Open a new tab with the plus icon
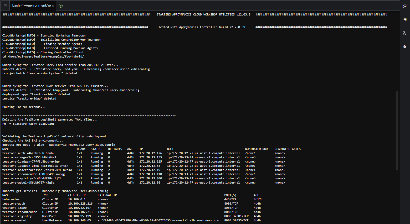410x224 pixels. point(61,6)
